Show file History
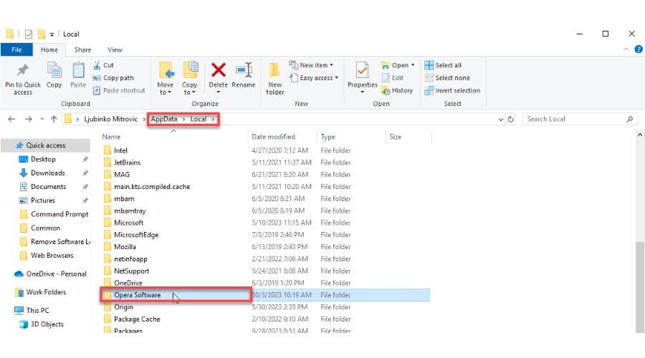The width and height of the screenshot is (645, 358). tap(397, 90)
